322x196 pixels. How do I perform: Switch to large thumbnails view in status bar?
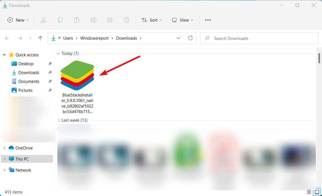coord(317,192)
